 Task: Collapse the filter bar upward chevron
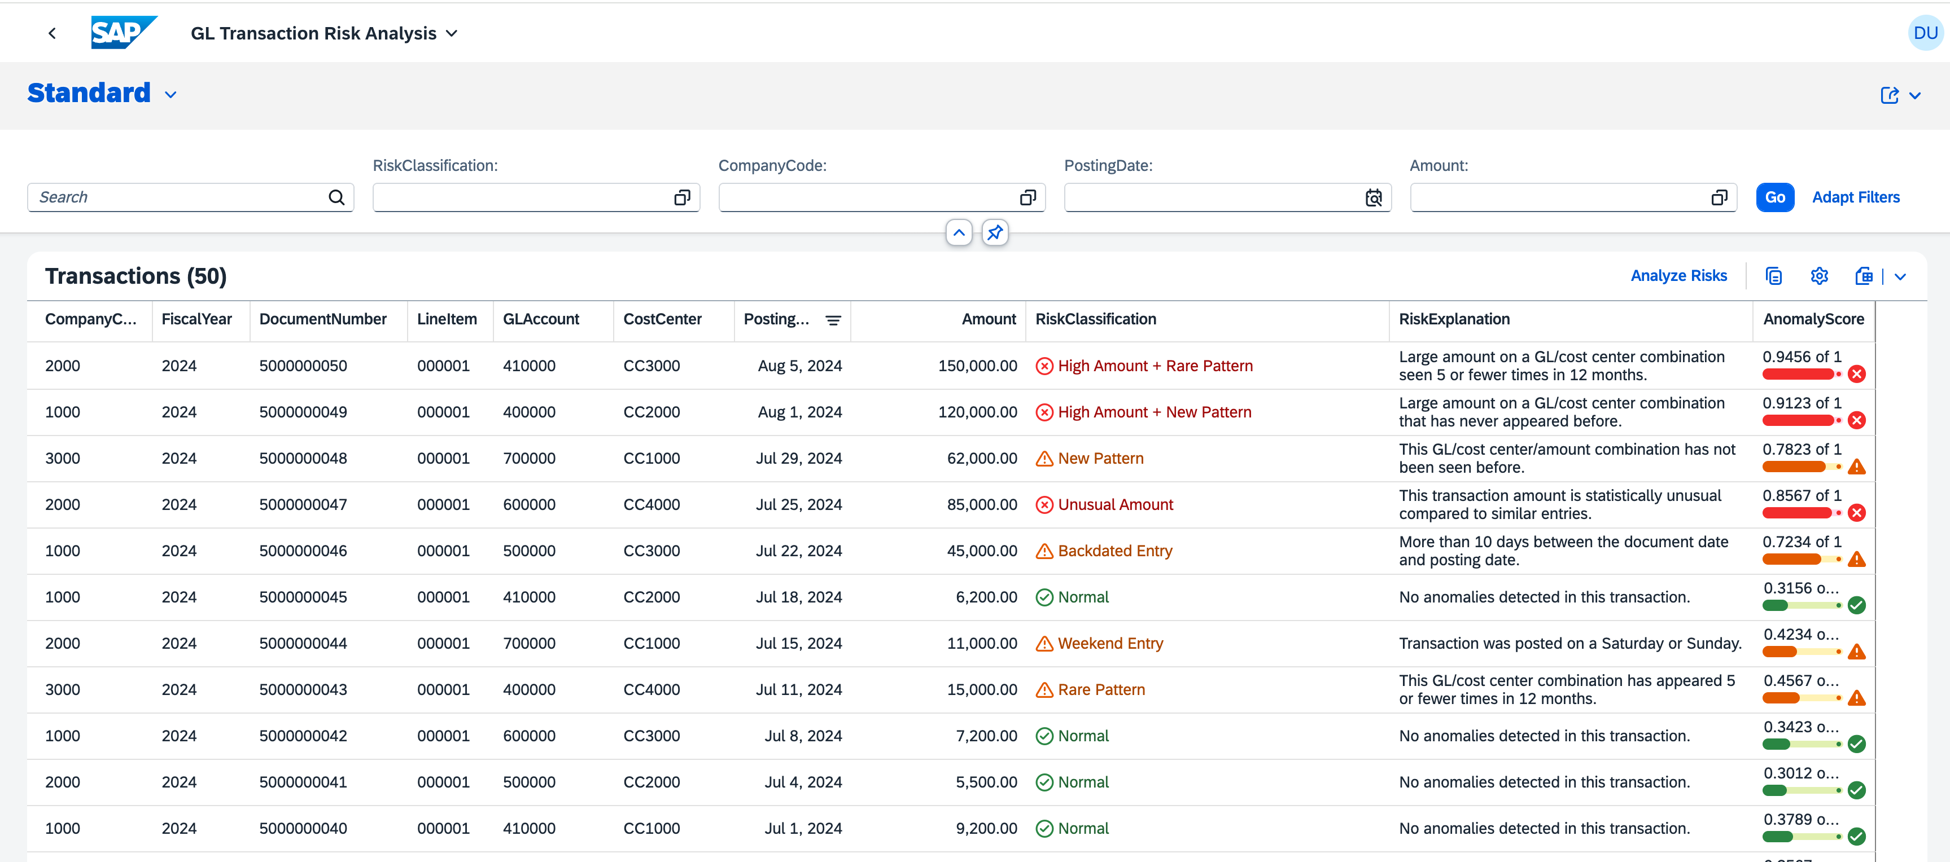coord(959,232)
